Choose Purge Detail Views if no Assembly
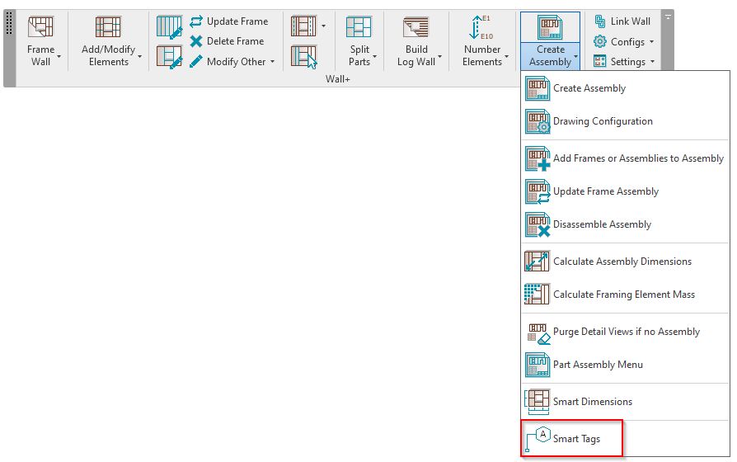 (x=625, y=331)
